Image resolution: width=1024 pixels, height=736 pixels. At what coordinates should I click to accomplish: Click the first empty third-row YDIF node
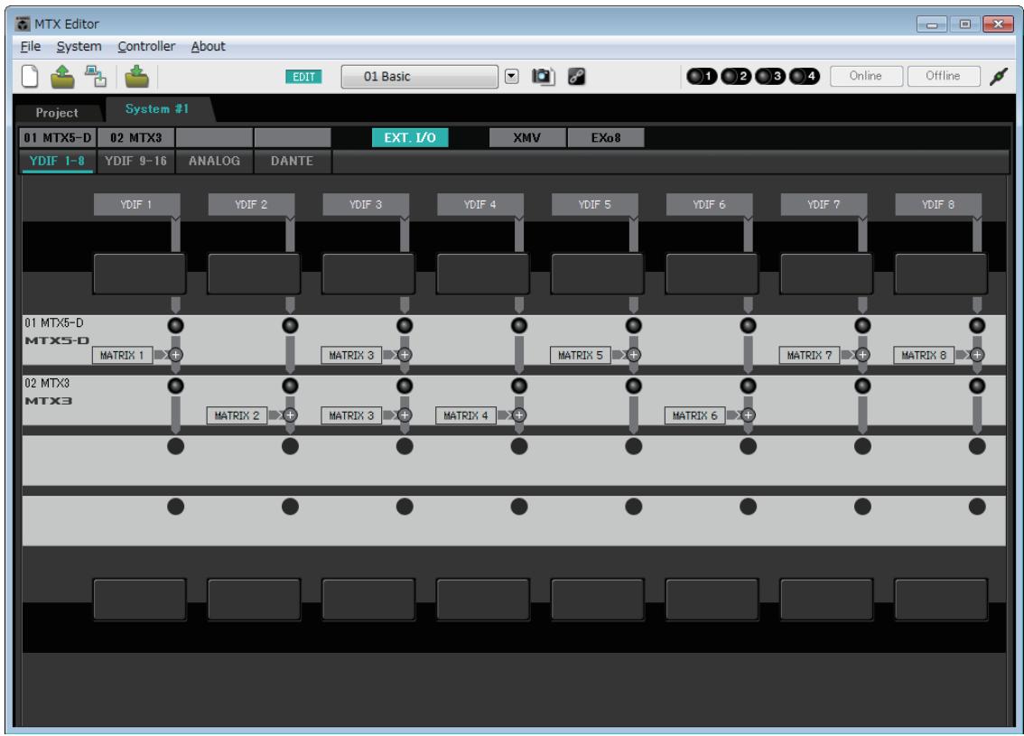tap(176, 446)
